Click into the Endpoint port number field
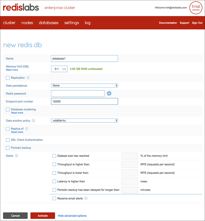The image size is (205, 221). coord(85,102)
